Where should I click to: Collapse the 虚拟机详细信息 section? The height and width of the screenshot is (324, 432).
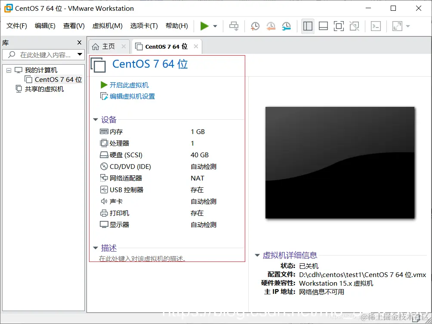point(257,255)
